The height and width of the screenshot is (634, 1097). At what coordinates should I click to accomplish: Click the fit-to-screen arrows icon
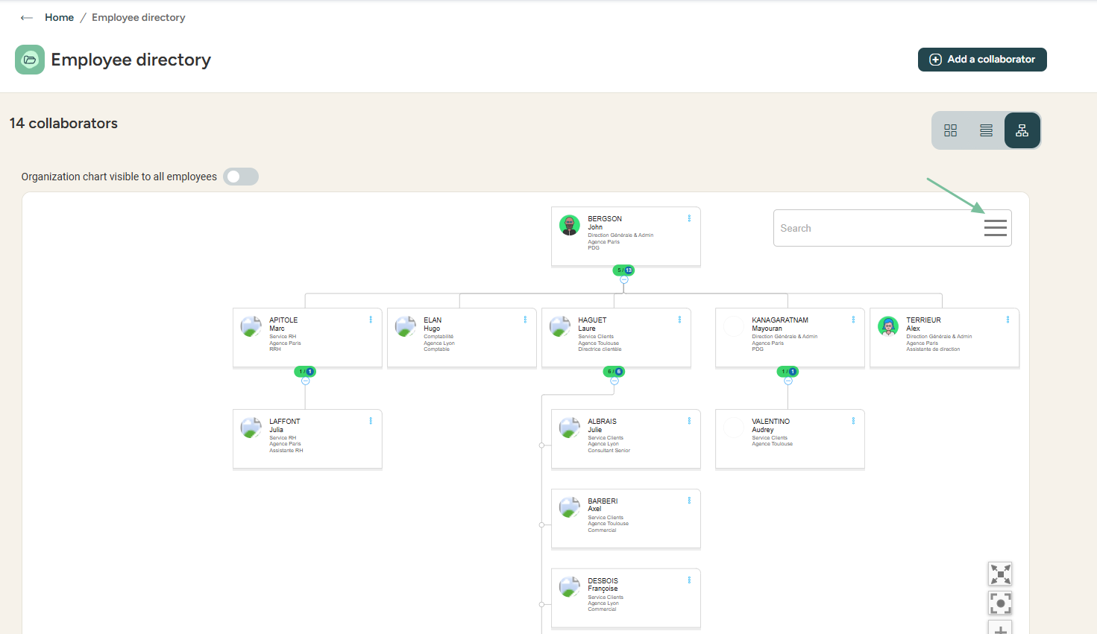coord(1000,574)
